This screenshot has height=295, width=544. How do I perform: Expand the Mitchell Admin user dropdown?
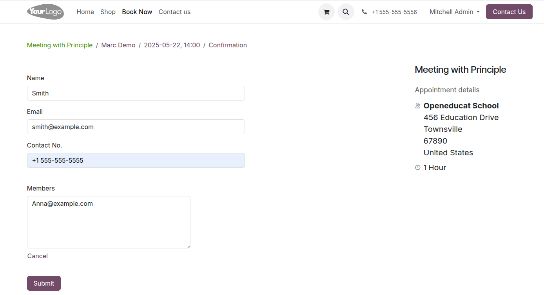pos(454,12)
